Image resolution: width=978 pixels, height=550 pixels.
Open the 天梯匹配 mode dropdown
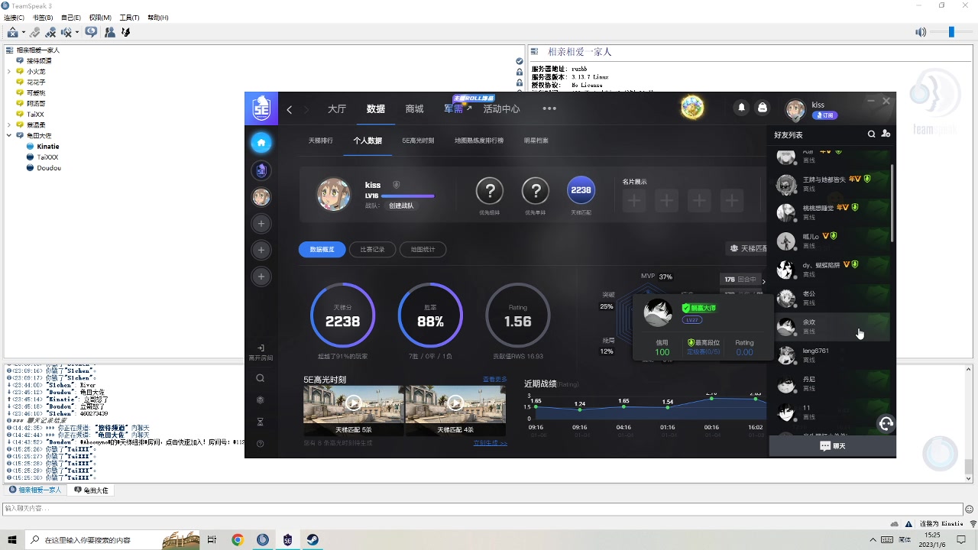(747, 248)
